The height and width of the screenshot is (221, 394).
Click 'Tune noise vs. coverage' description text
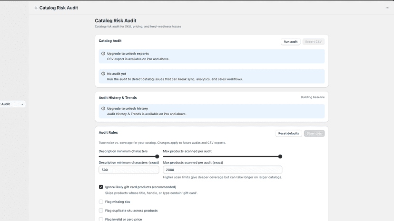coord(162,143)
